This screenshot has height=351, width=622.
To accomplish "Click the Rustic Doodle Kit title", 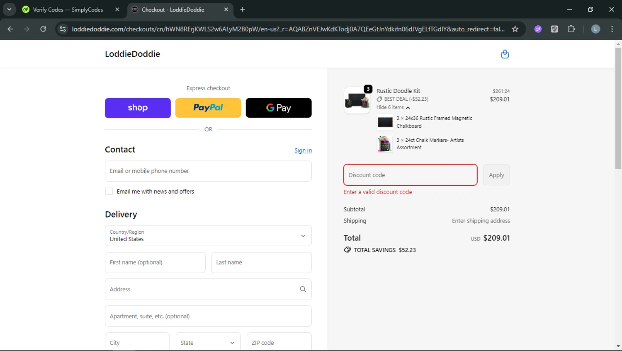I will click(398, 91).
